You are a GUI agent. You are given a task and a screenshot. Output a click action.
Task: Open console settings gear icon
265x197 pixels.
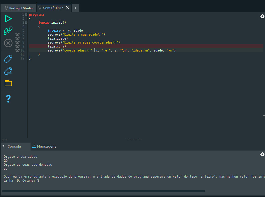point(262,154)
